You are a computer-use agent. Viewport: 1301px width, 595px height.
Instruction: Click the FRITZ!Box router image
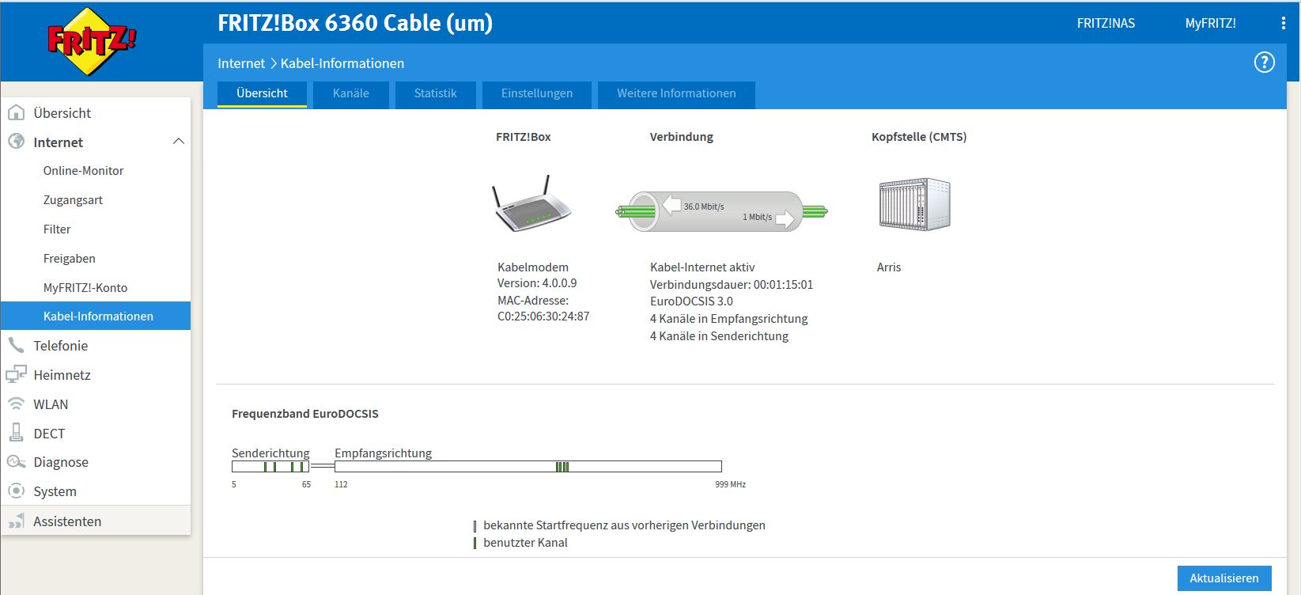531,203
